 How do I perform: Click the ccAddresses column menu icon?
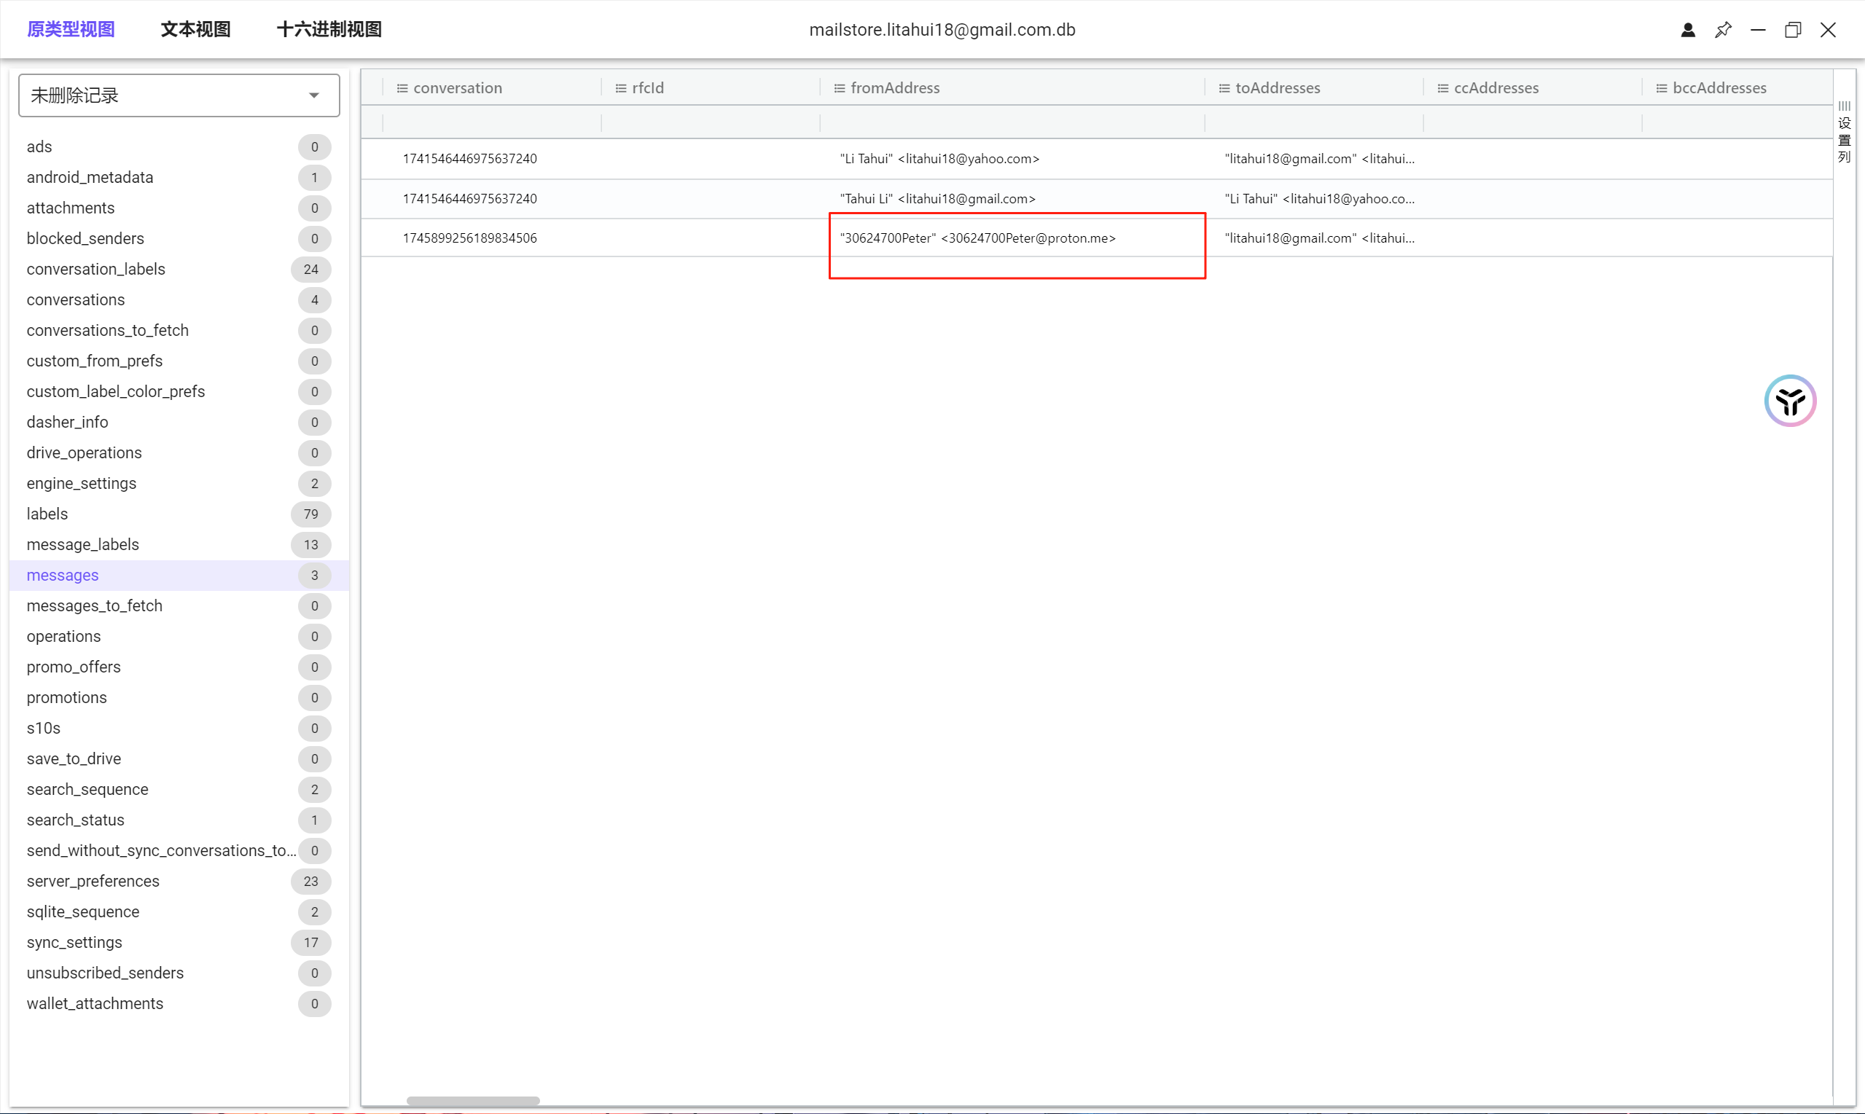point(1442,89)
